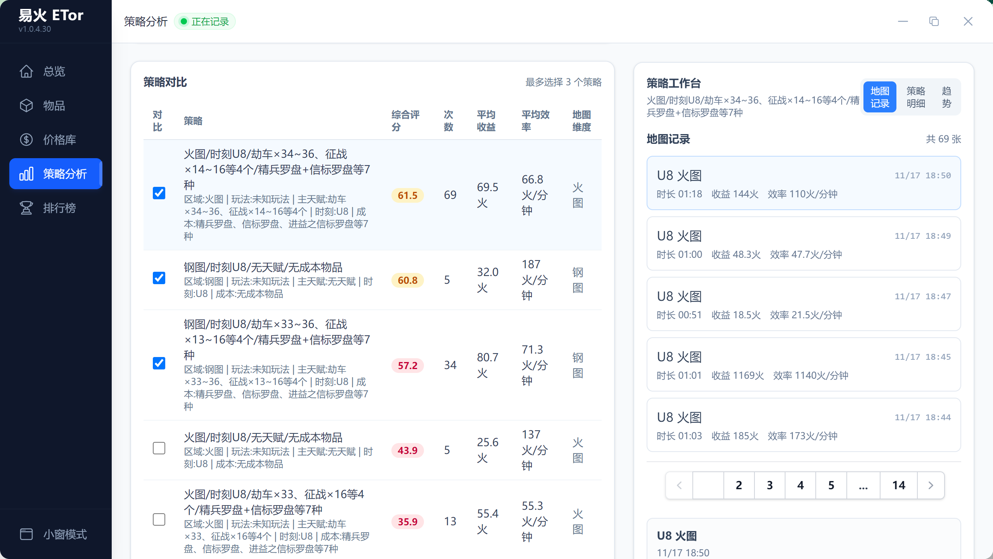Click the green 正在记录 status indicator
The height and width of the screenshot is (559, 993).
tap(205, 21)
